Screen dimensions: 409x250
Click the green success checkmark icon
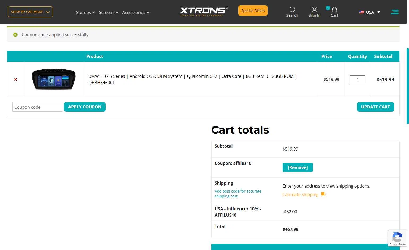15,35
